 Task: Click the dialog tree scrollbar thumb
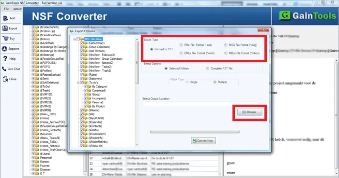pos(137,62)
